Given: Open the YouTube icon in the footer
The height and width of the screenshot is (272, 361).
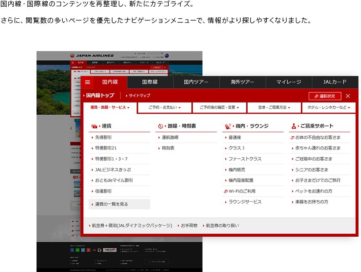Looking at the screenshot, I should point(94,250).
